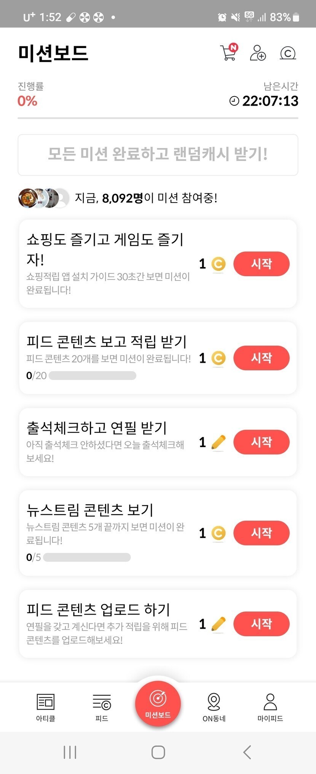Viewport: 316px width, 774px height.
Task: Open Android recent apps button
Action: [x=70, y=752]
